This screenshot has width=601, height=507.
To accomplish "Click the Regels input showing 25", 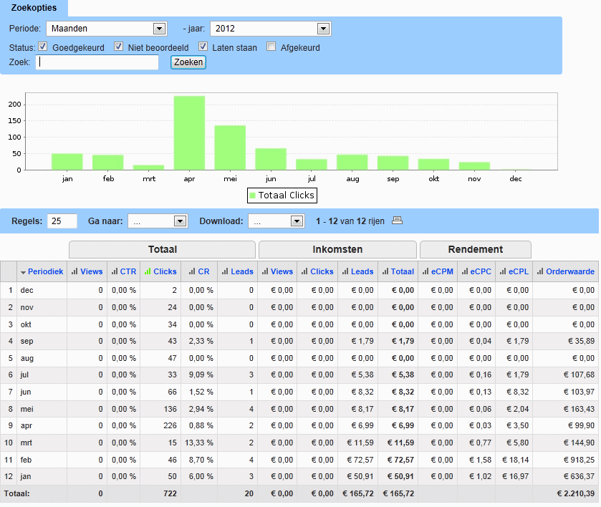I will (x=62, y=221).
